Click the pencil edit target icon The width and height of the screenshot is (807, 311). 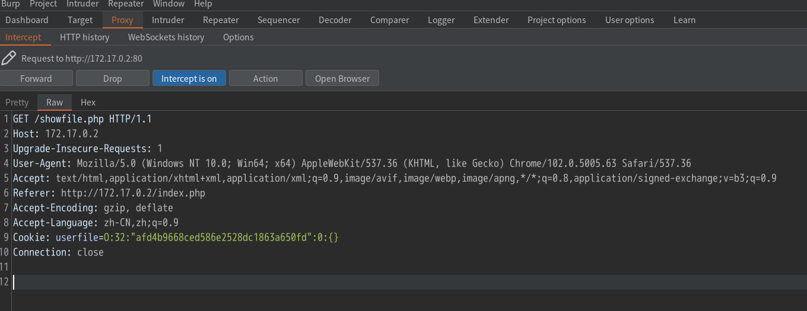(x=9, y=58)
